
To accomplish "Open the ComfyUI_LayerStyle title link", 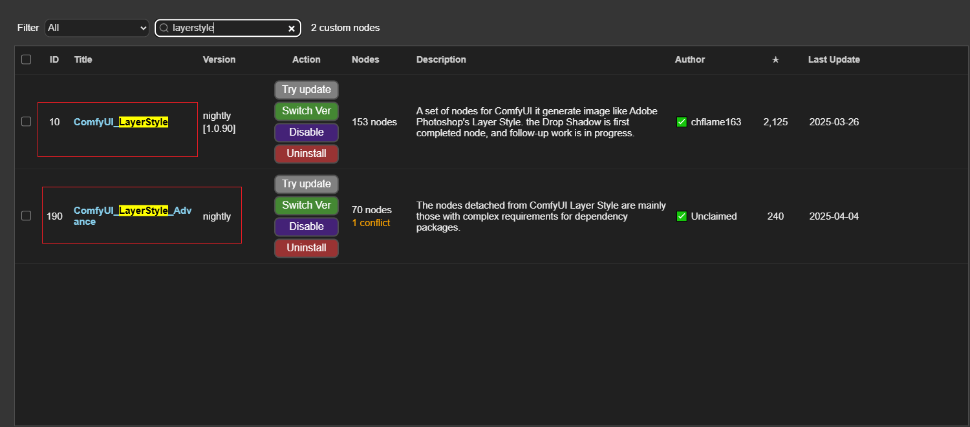I will [121, 122].
